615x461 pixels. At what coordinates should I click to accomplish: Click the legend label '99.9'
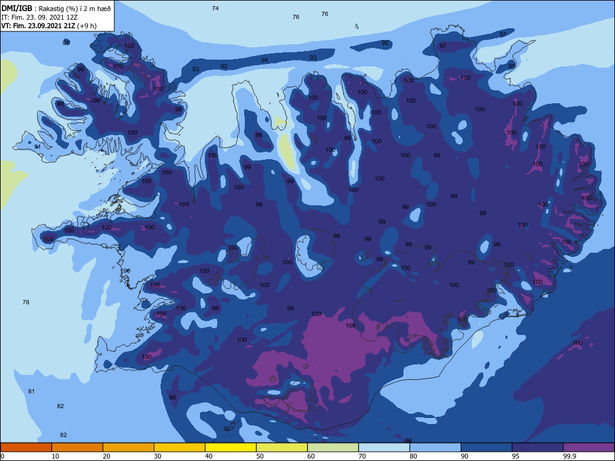click(x=569, y=456)
